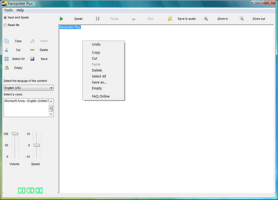Click the Pause bars icon
278x200 pixels.
(x=97, y=19)
